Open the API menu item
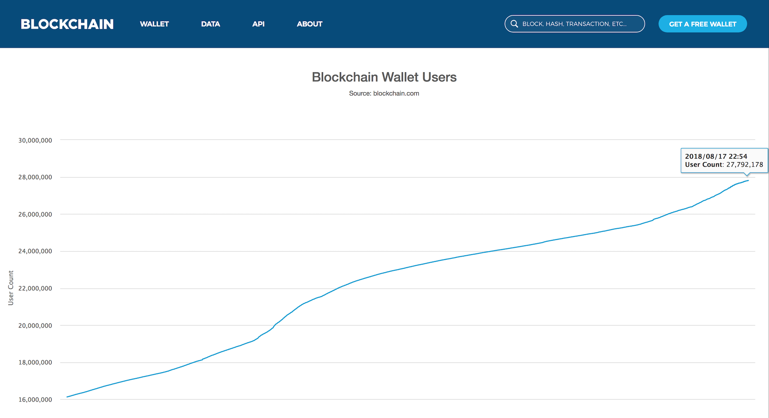Viewport: 769px width, 418px height. pos(258,24)
